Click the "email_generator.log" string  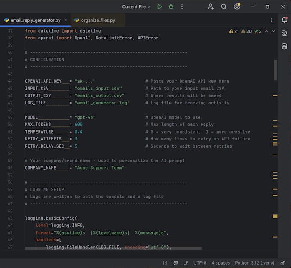click(x=102, y=103)
